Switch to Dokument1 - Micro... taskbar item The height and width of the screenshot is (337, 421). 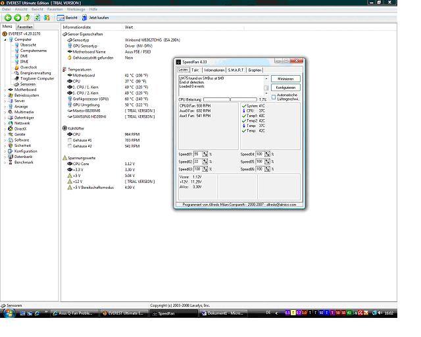pos(223,313)
